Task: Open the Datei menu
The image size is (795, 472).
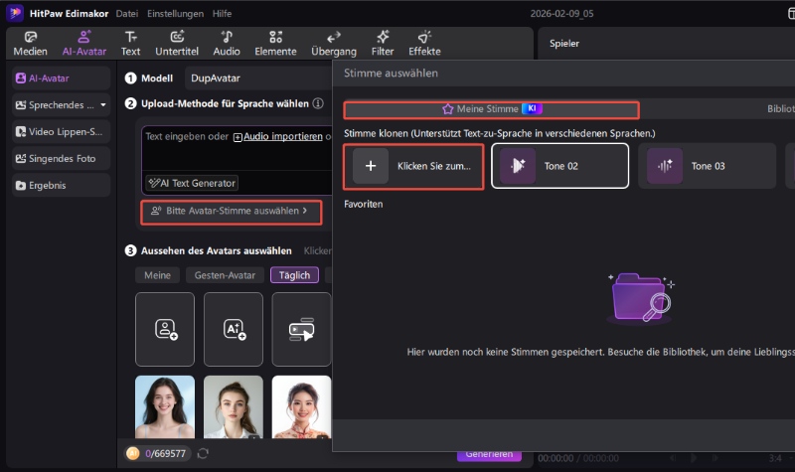Action: point(127,14)
